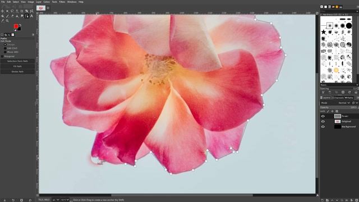Select the Unified Transform tool
359x202 pixels.
pyautogui.click(x=26, y=11)
